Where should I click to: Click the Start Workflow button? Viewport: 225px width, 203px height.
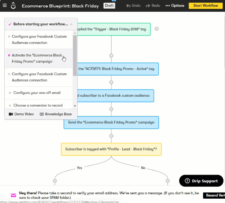click(206, 5)
